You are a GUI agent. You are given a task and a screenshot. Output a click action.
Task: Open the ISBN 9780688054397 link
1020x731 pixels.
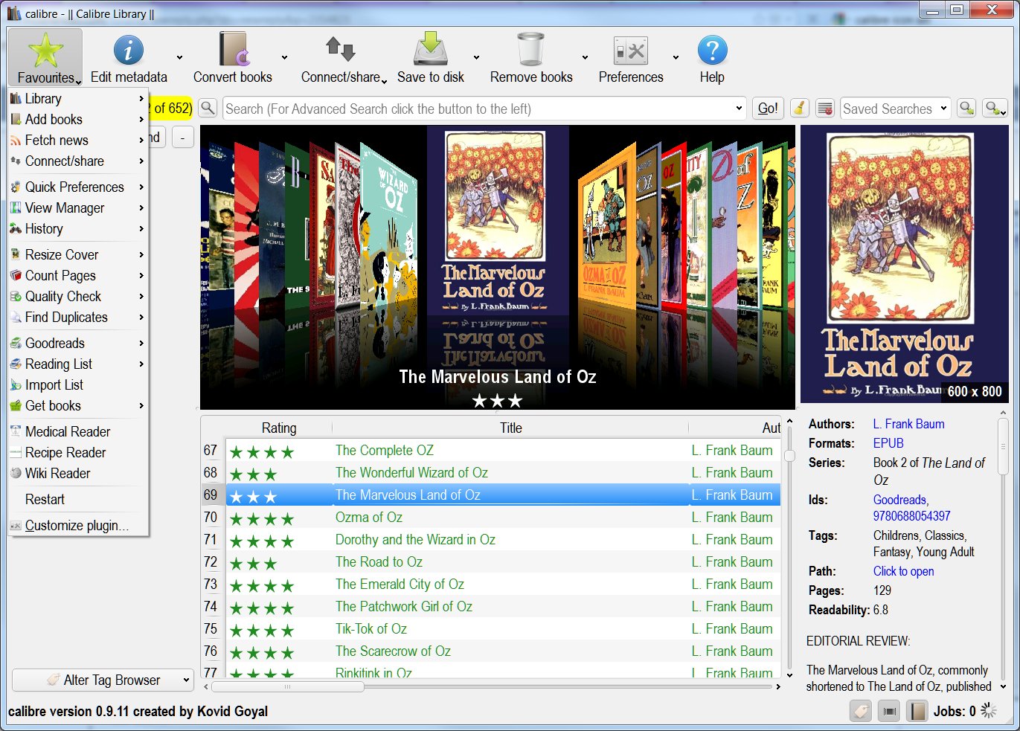(911, 516)
